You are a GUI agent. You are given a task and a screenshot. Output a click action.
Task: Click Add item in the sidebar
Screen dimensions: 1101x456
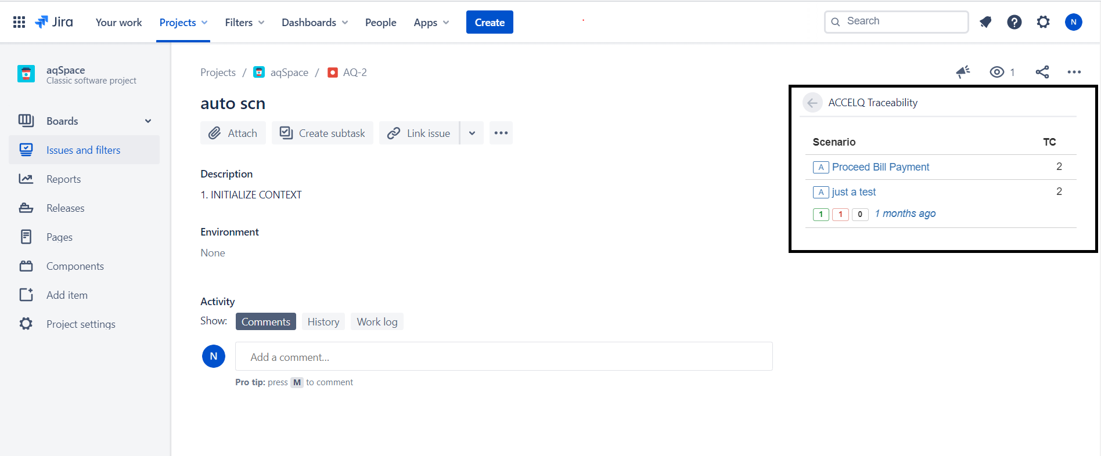click(84, 295)
